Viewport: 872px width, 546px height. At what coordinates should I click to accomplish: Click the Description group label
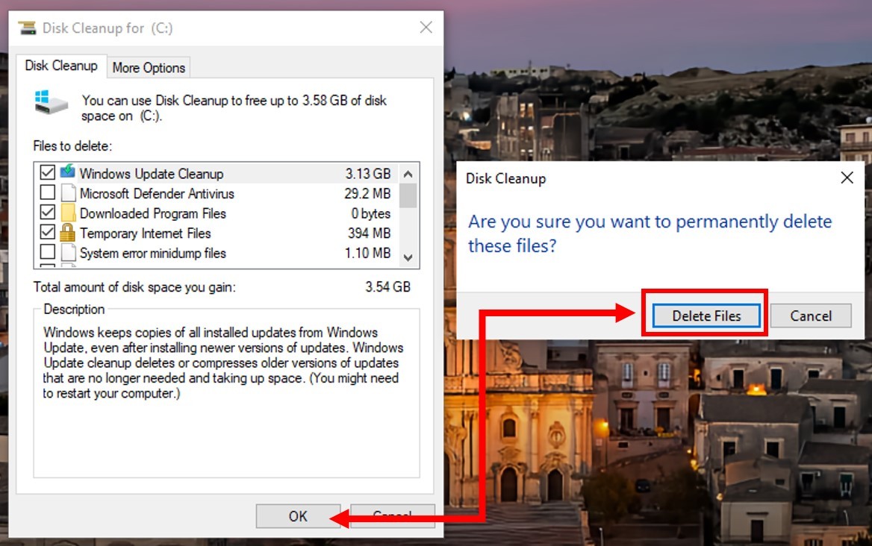click(x=74, y=310)
